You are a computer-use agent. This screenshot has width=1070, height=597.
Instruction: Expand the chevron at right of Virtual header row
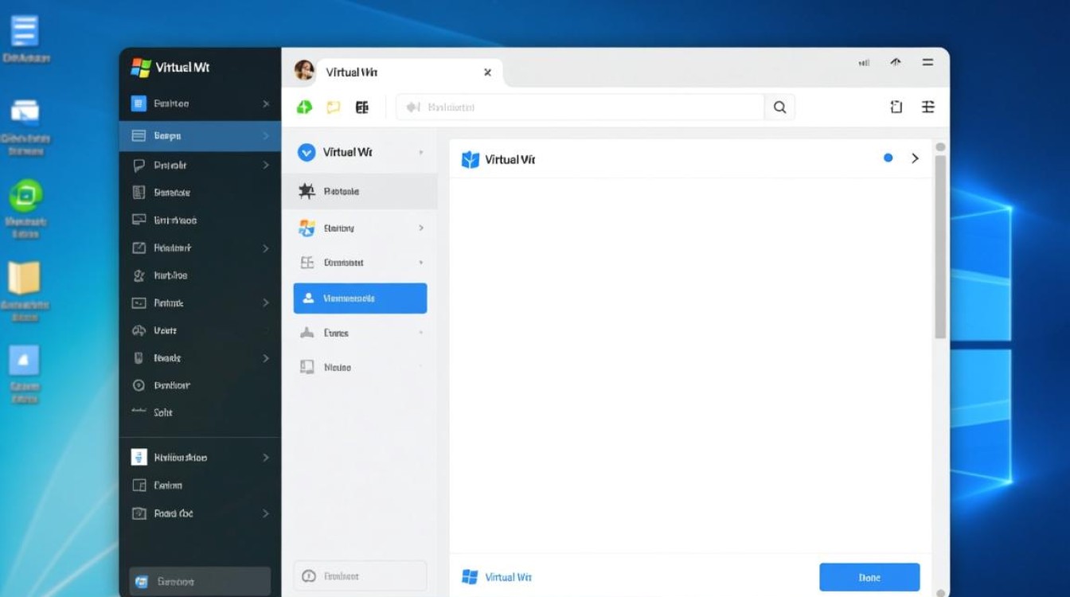click(915, 158)
